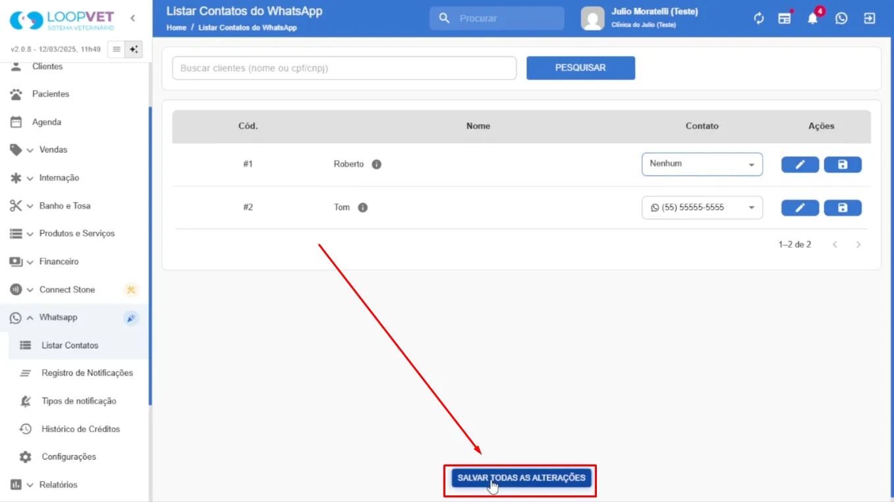The width and height of the screenshot is (894, 502).
Task: Click the PESQUISAR button
Action: tap(580, 68)
